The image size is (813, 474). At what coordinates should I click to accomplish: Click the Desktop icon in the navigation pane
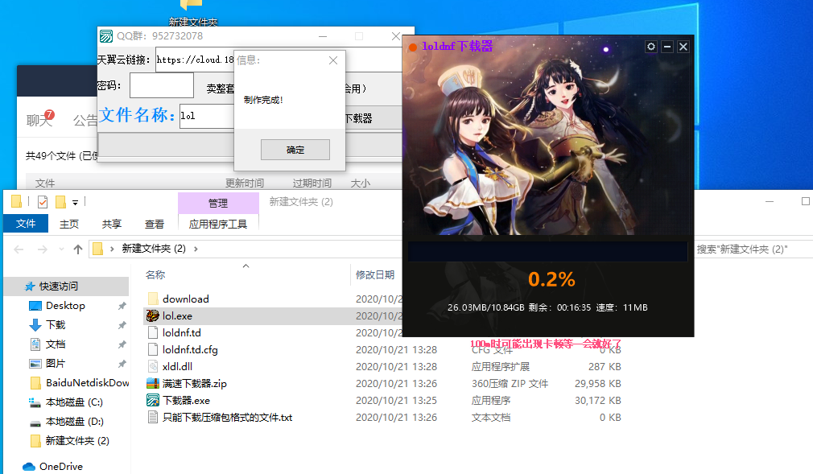tap(35, 306)
